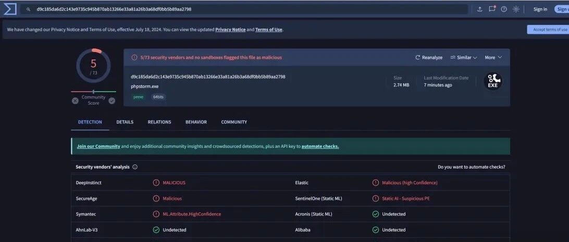This screenshot has width=569, height=242.
Task: Open the automate checks link
Action: click(x=320, y=146)
